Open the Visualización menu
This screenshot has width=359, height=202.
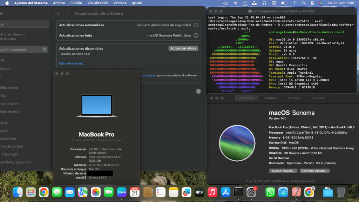[x=98, y=3]
